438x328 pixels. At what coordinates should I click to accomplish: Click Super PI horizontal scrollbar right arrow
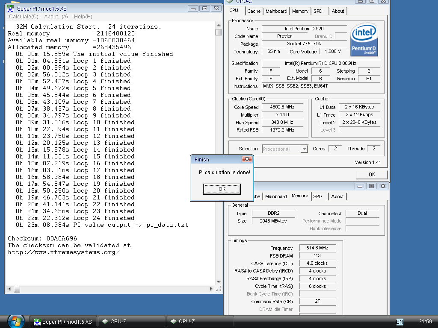point(211,289)
